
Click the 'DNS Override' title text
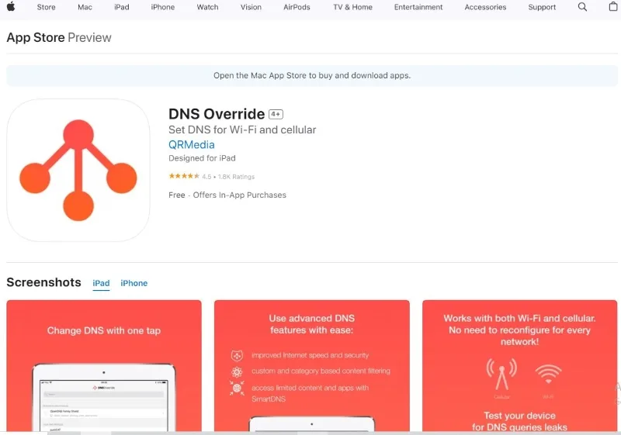point(217,114)
